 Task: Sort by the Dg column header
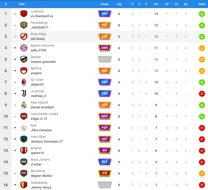point(185,4)
